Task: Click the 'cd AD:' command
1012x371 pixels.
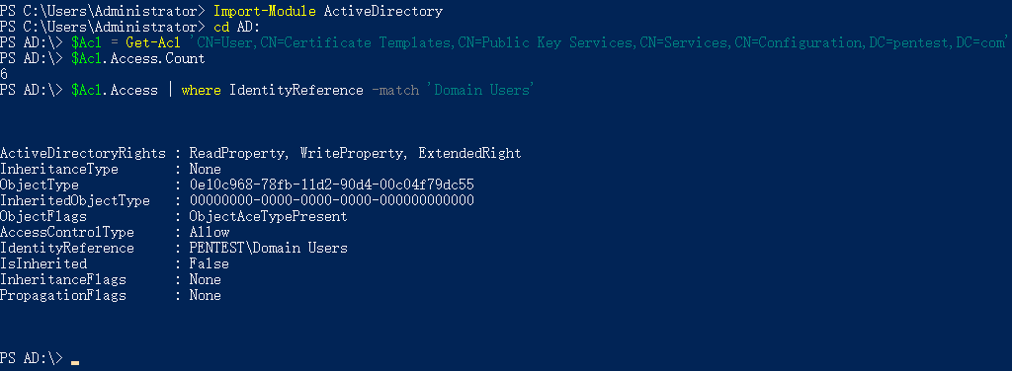Action: (x=236, y=27)
